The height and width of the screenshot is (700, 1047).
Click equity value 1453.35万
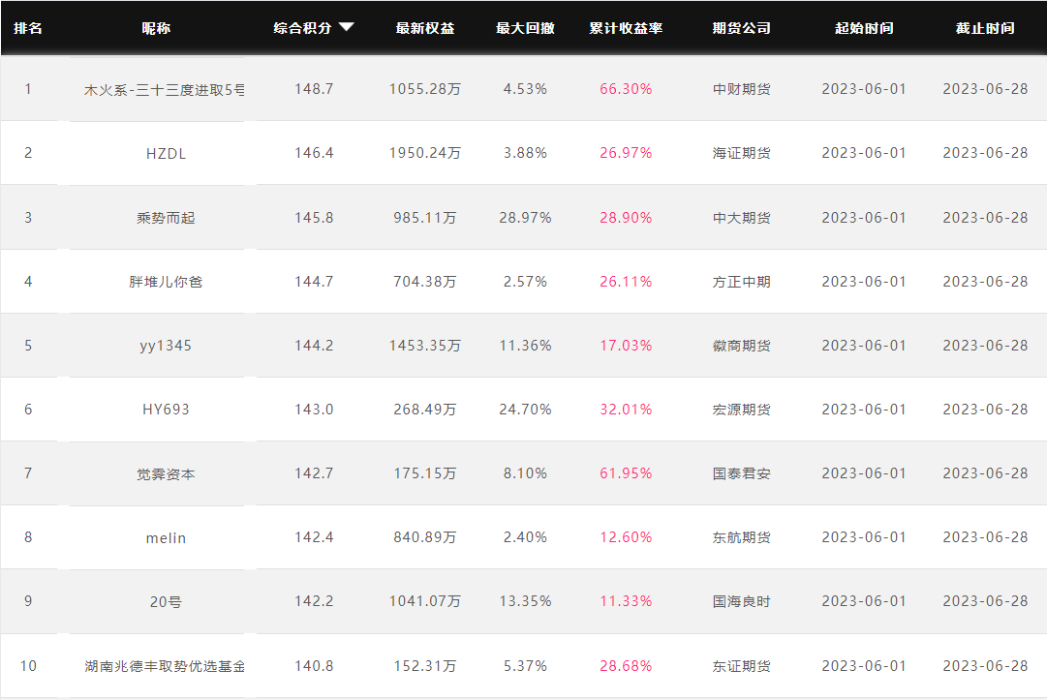pyautogui.click(x=425, y=346)
